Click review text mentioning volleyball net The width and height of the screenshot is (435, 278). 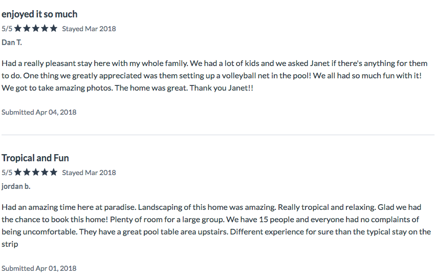(x=214, y=75)
